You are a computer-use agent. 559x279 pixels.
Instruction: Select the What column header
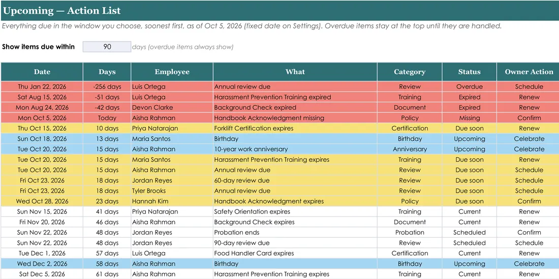295,72
